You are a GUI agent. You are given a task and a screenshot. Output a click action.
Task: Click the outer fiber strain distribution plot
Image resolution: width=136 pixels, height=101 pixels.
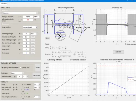[x=116, y=79]
